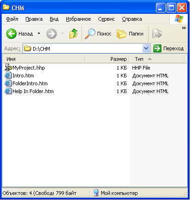This screenshot has width=190, height=200.
Task: Open the Избранное menu
Action: [x=78, y=19]
